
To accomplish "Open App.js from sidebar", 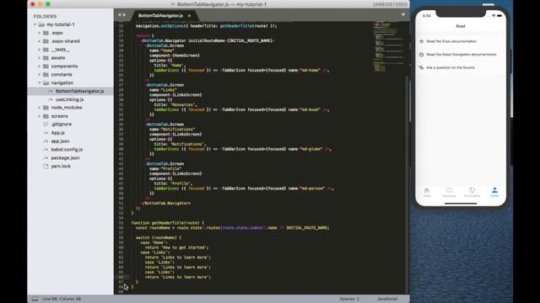I will 58,133.
